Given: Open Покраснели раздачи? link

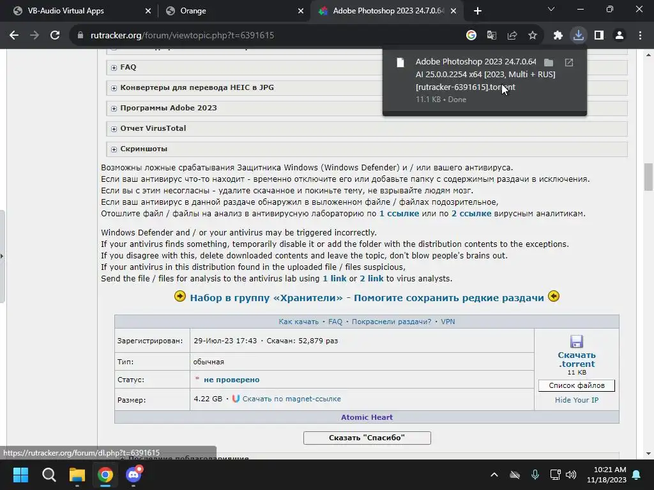Looking at the screenshot, I should click(x=392, y=322).
